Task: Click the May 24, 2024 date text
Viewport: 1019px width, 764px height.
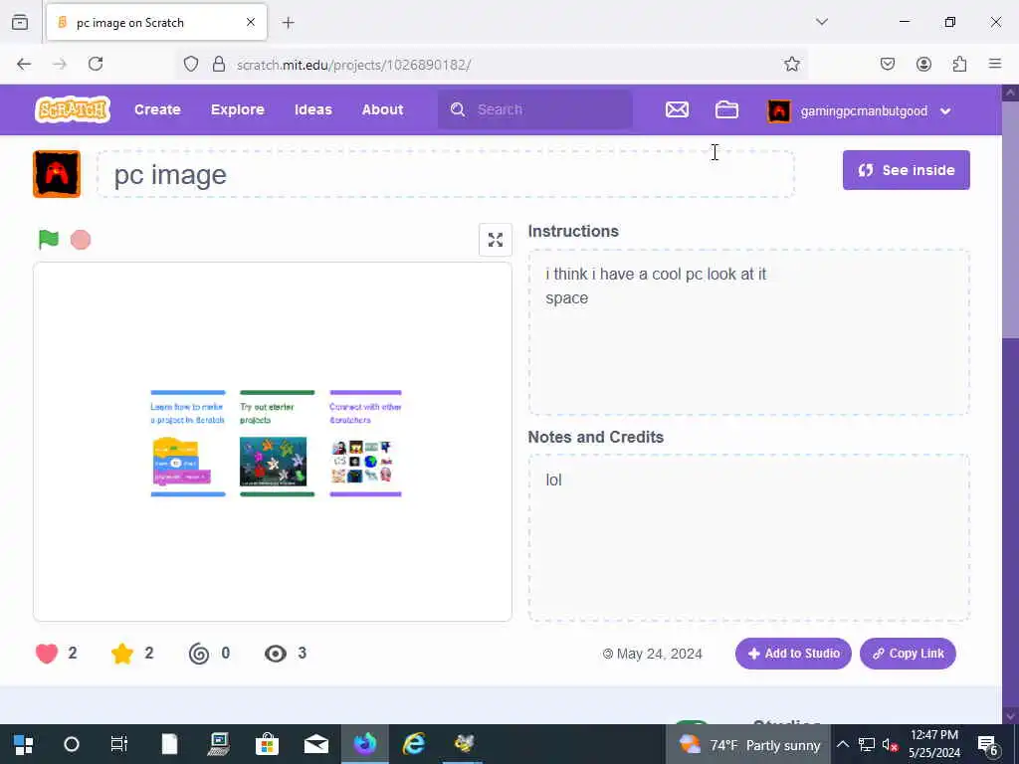Action: coord(659,654)
